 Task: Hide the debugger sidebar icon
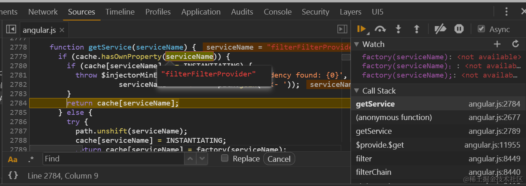342,29
